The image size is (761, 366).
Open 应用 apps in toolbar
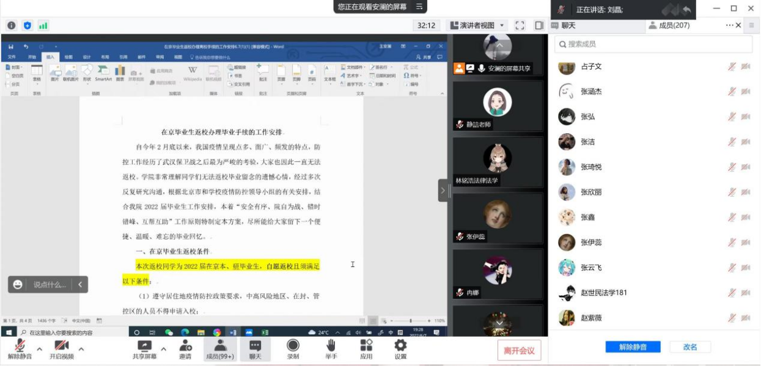[x=366, y=350]
